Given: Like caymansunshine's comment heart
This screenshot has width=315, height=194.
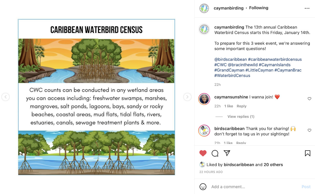Looking at the screenshot, I should pos(309,99).
